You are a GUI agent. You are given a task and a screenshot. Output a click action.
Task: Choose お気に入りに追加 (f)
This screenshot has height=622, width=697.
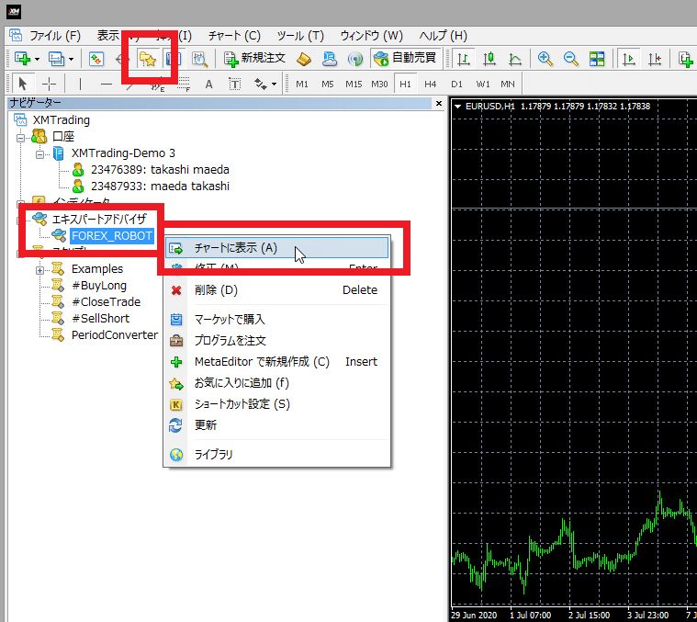pyautogui.click(x=276, y=383)
